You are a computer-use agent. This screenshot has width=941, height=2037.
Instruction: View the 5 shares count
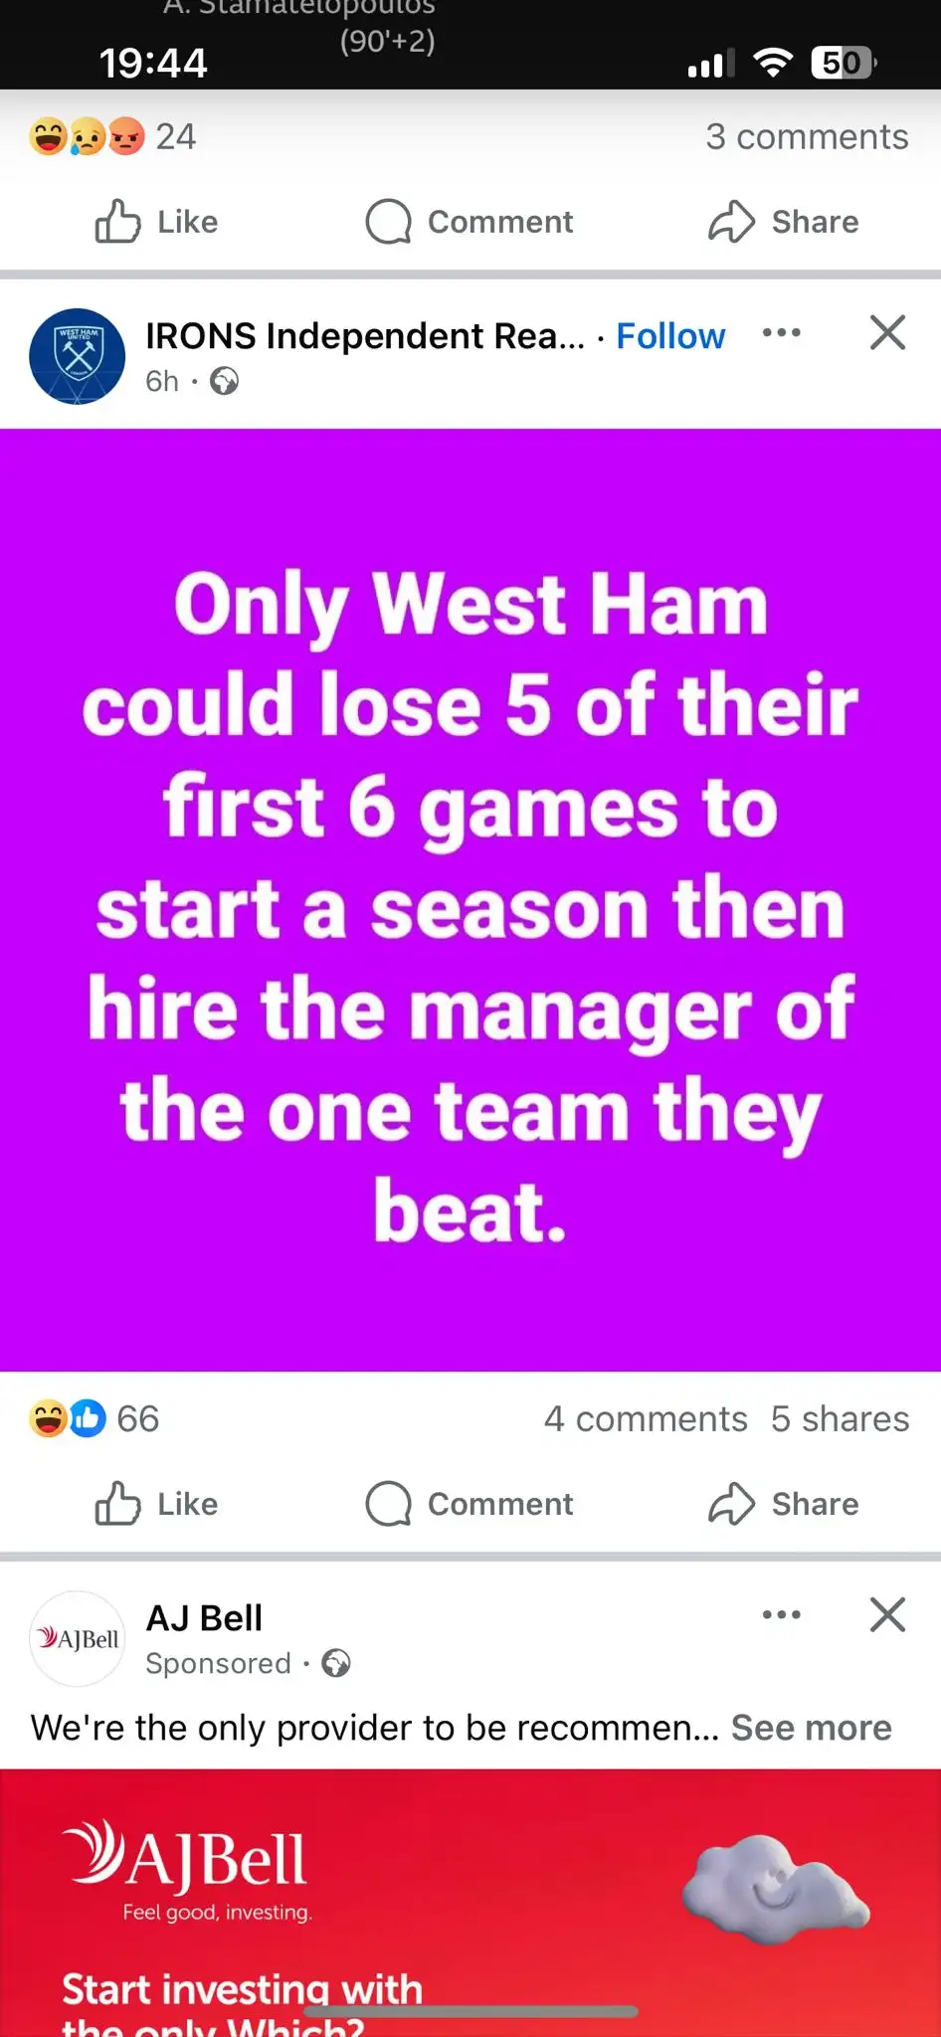[840, 1418]
